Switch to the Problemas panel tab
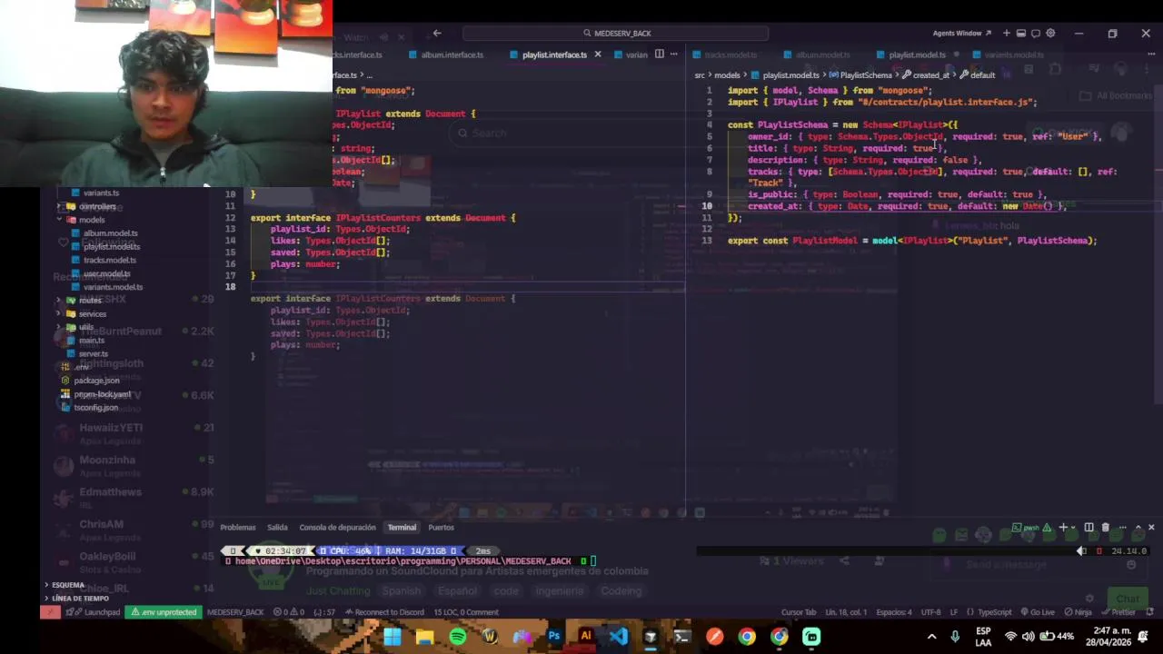This screenshot has width=1163, height=654. coord(238,528)
